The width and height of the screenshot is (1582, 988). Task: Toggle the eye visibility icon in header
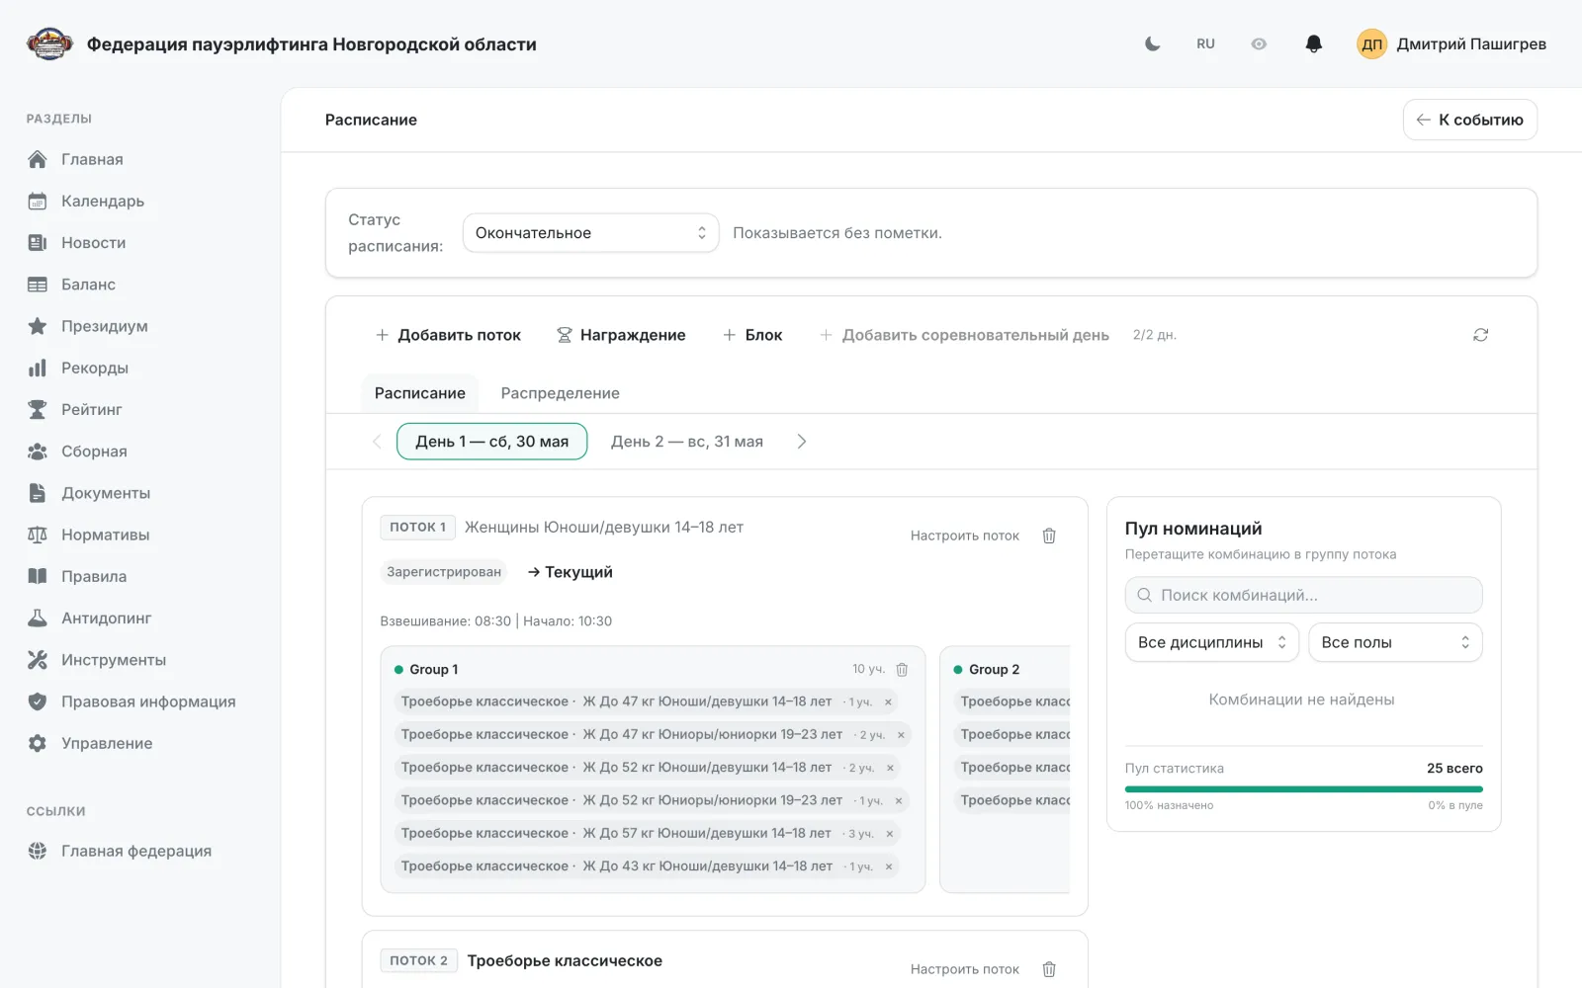(1259, 43)
